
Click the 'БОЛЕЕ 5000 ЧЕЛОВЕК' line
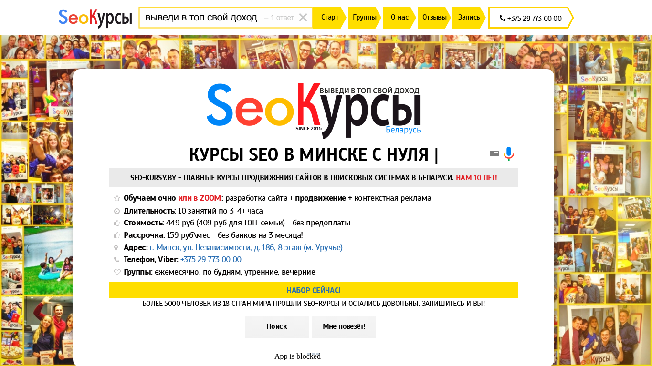(x=314, y=304)
